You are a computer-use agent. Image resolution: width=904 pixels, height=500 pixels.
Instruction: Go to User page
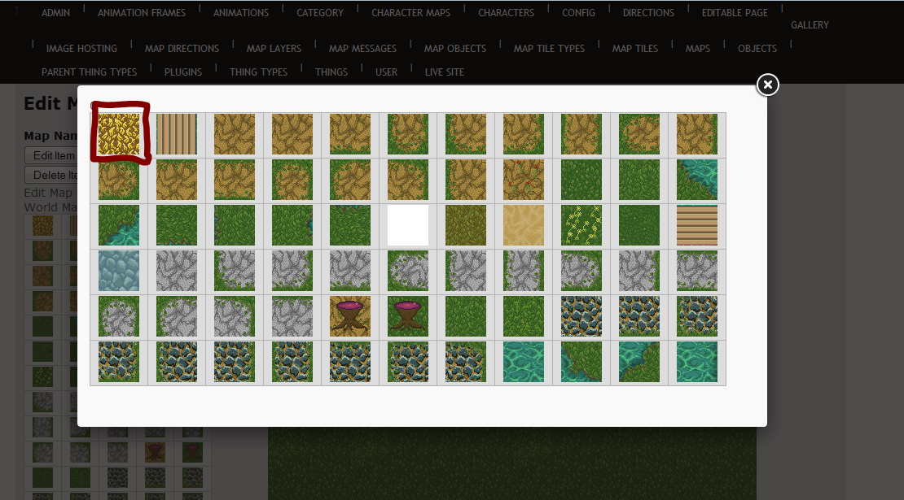pyautogui.click(x=386, y=72)
